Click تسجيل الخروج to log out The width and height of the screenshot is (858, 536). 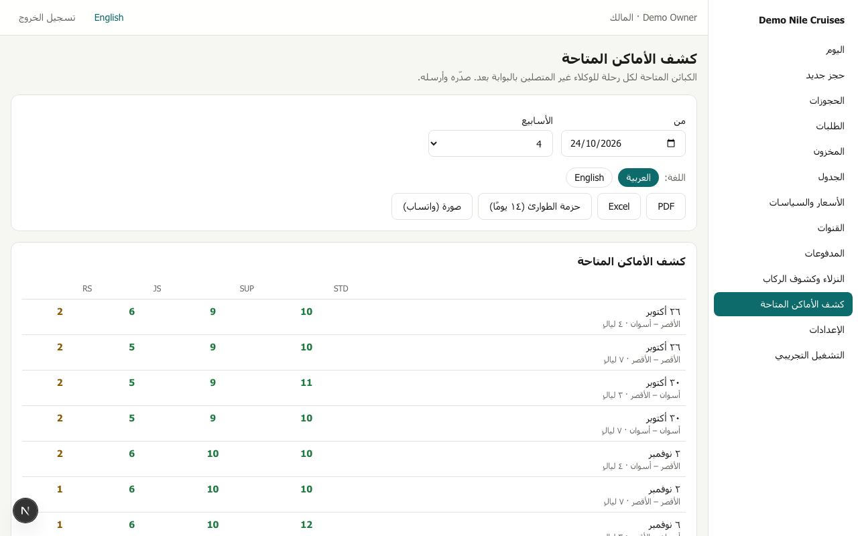[47, 17]
